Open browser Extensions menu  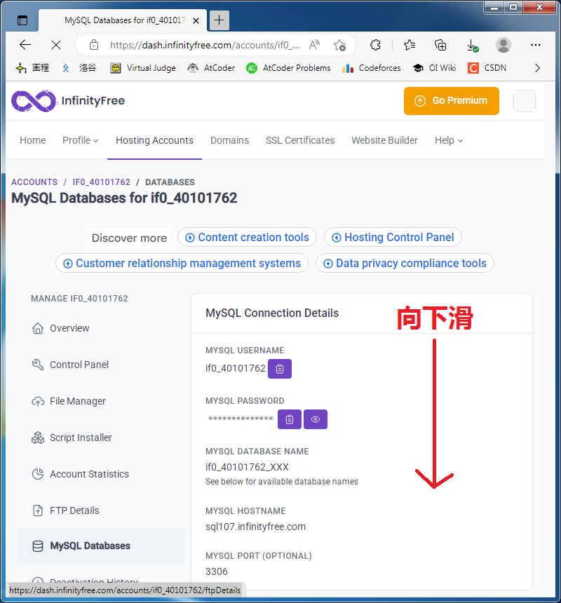(375, 45)
